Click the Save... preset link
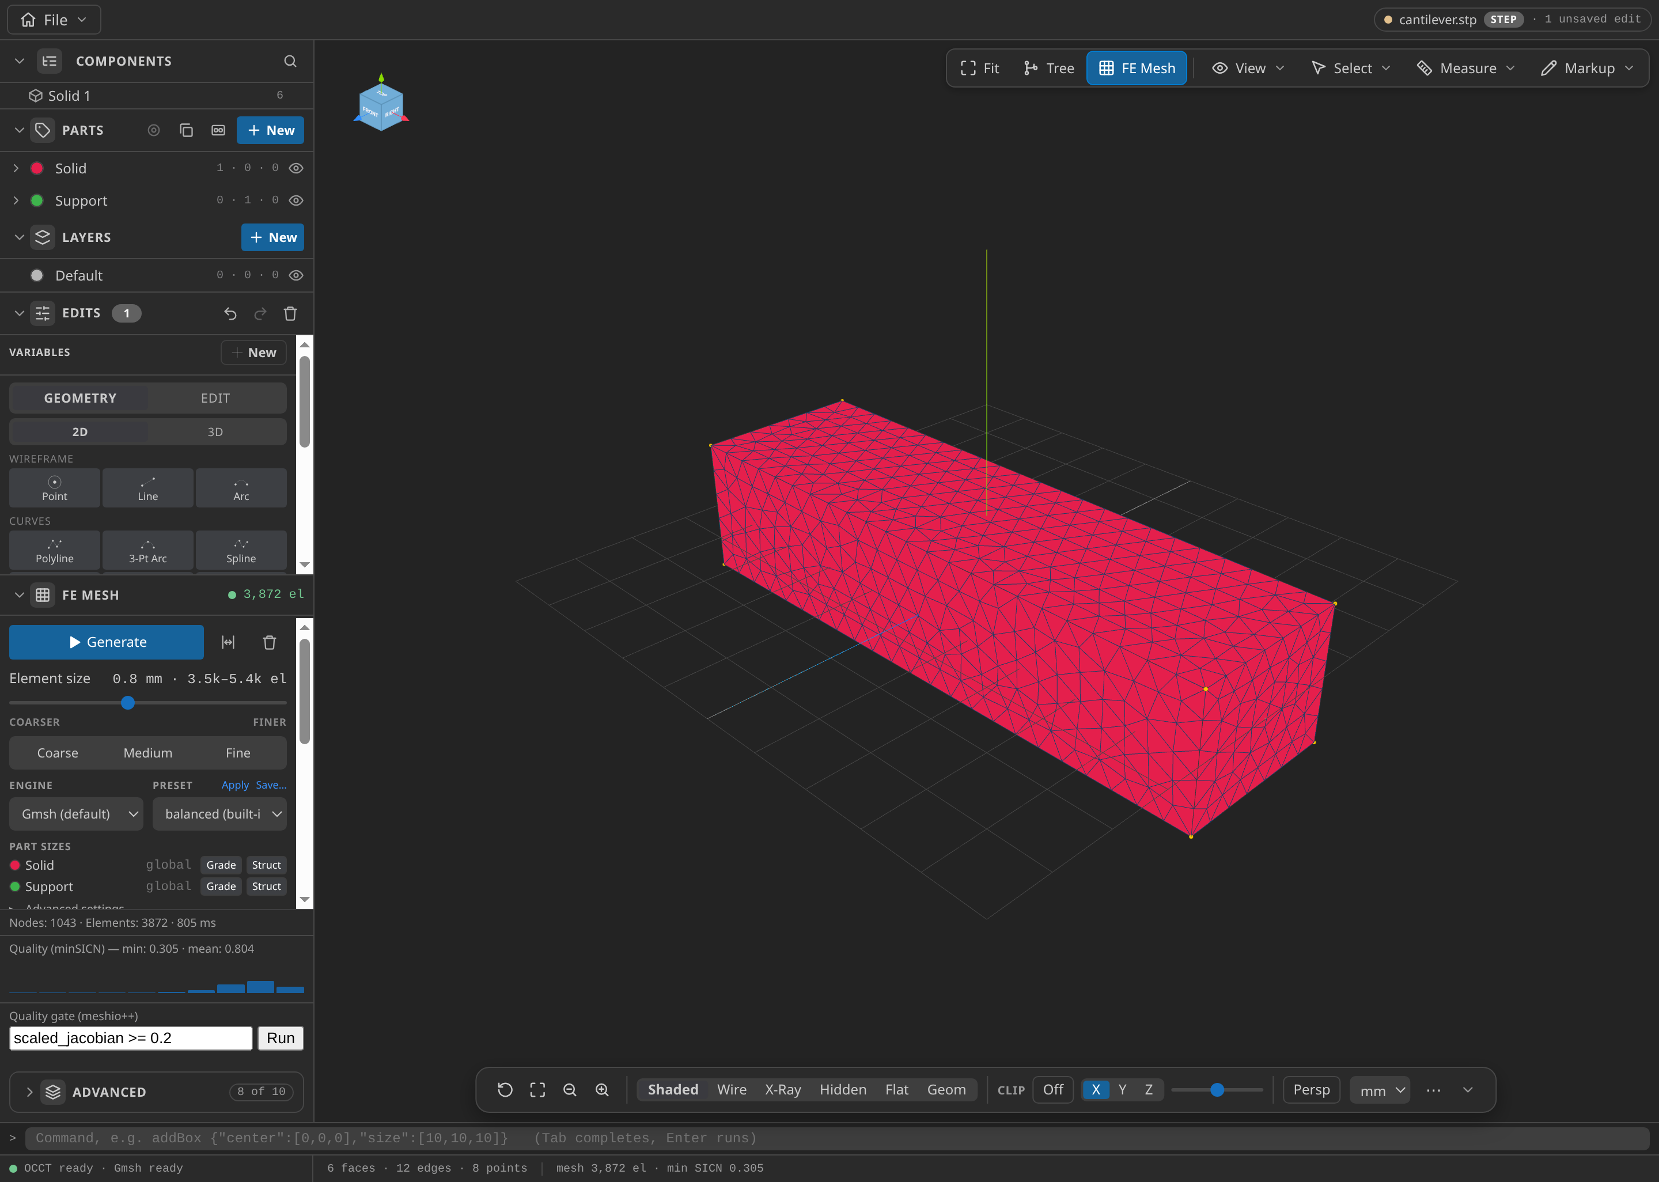The height and width of the screenshot is (1182, 1659). coord(271,785)
